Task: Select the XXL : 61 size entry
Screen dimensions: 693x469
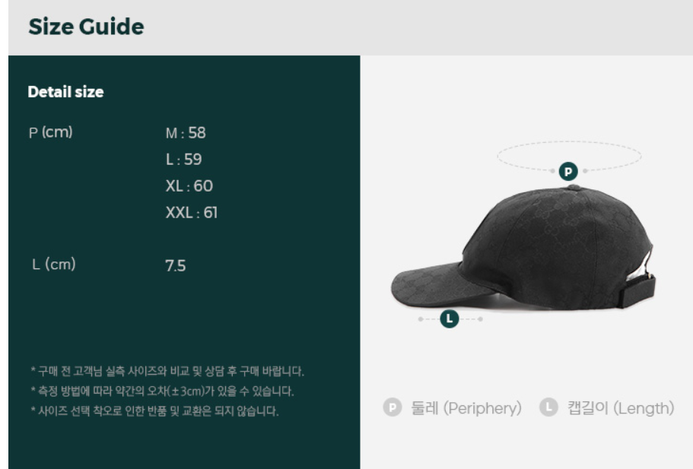Action: pyautogui.click(x=192, y=213)
